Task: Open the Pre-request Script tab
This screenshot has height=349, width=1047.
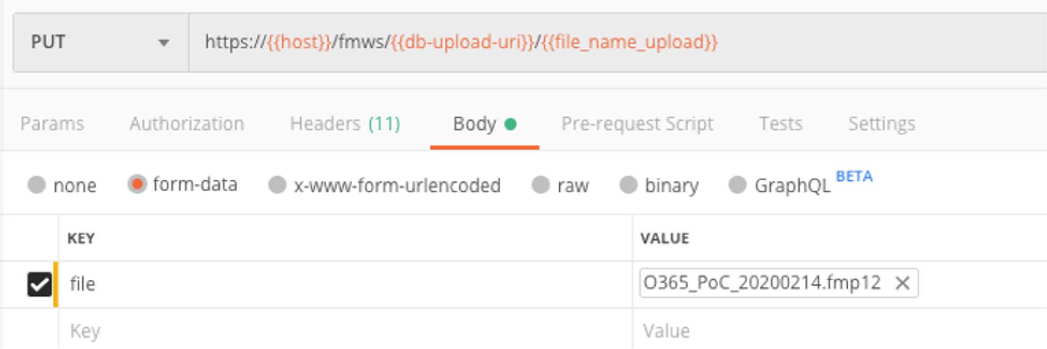Action: (x=637, y=123)
